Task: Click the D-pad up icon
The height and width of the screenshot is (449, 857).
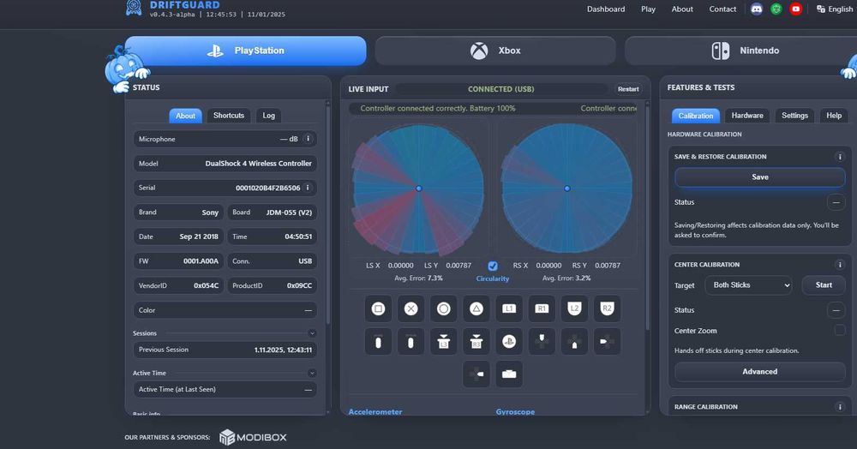Action: coord(542,342)
